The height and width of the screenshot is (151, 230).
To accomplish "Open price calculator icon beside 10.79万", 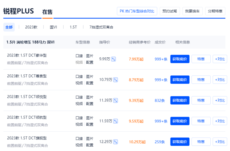I will [x=116, y=80].
